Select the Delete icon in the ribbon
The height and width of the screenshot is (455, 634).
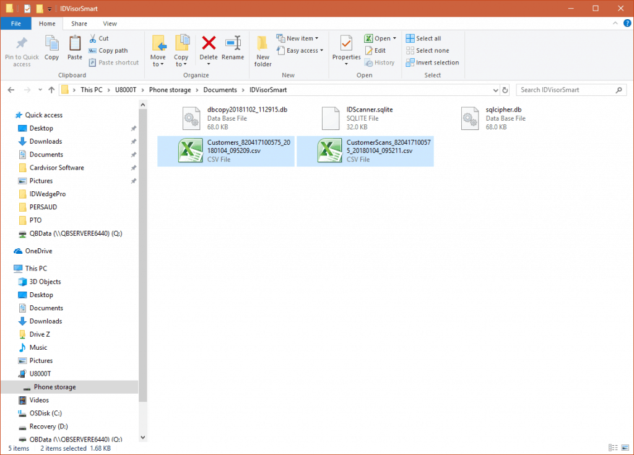[x=209, y=50]
